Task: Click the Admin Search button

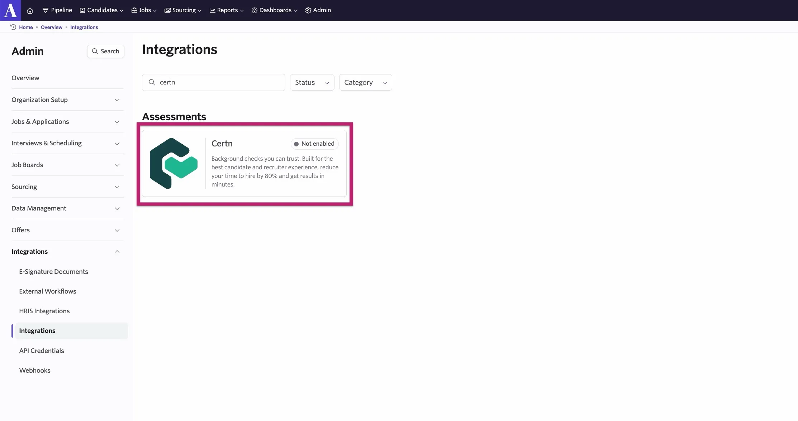Action: [x=106, y=51]
